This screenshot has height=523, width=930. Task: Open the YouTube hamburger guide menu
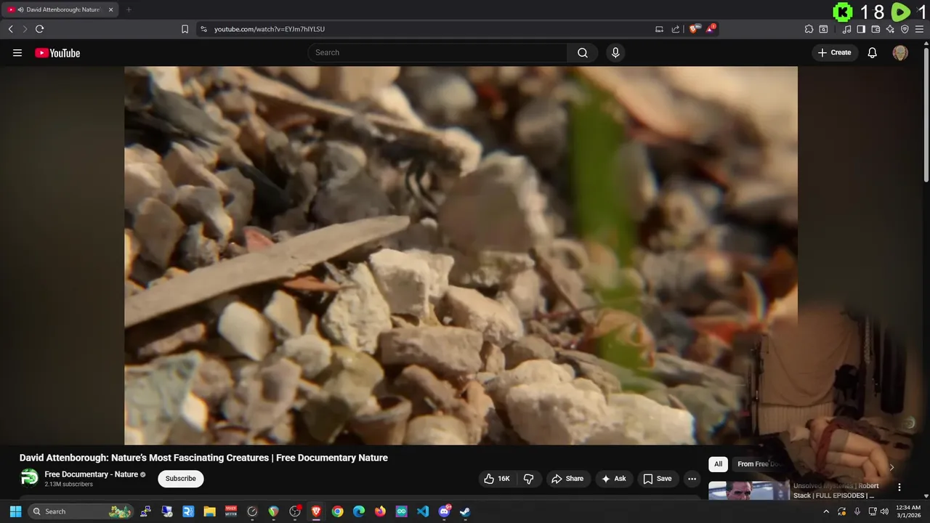[x=17, y=53]
